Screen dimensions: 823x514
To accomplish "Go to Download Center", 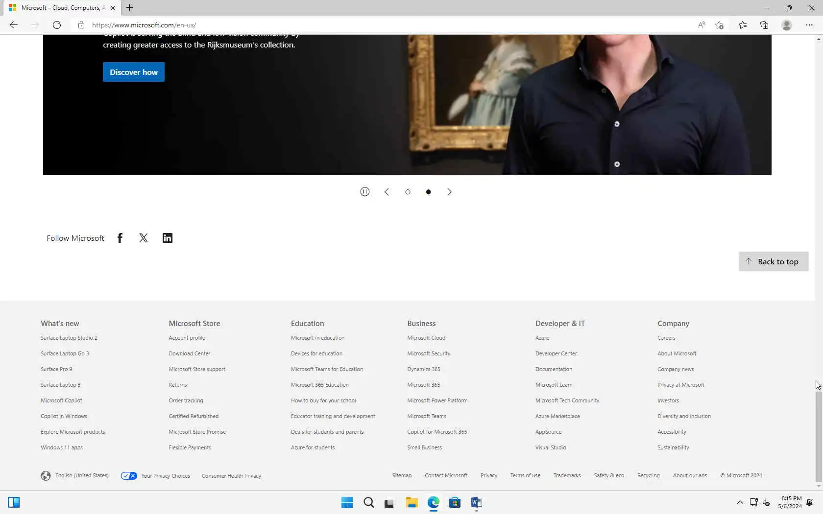I will pos(189,353).
